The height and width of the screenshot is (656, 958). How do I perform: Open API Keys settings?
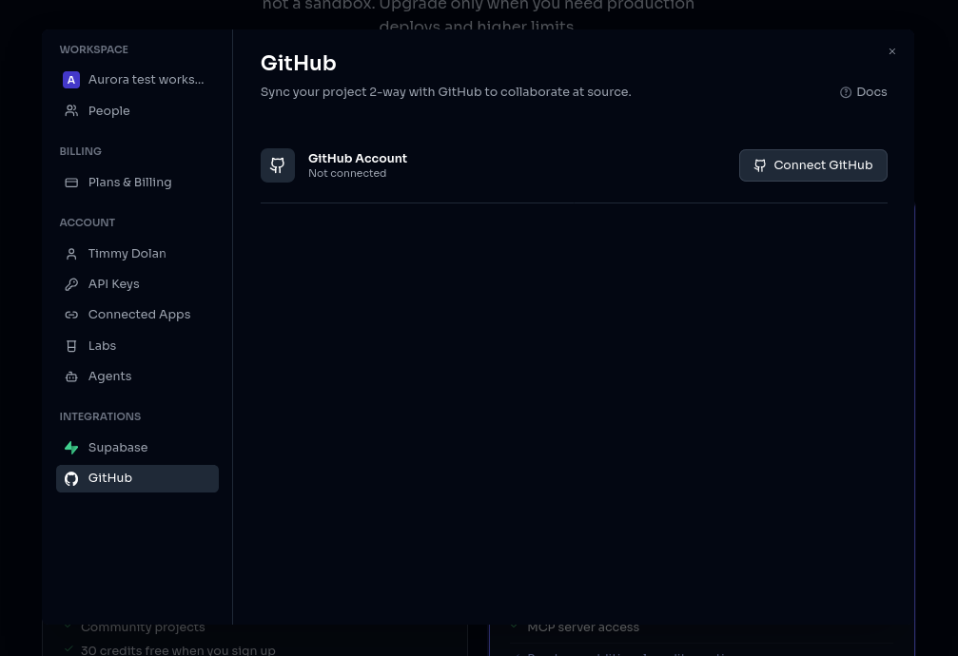click(x=137, y=284)
